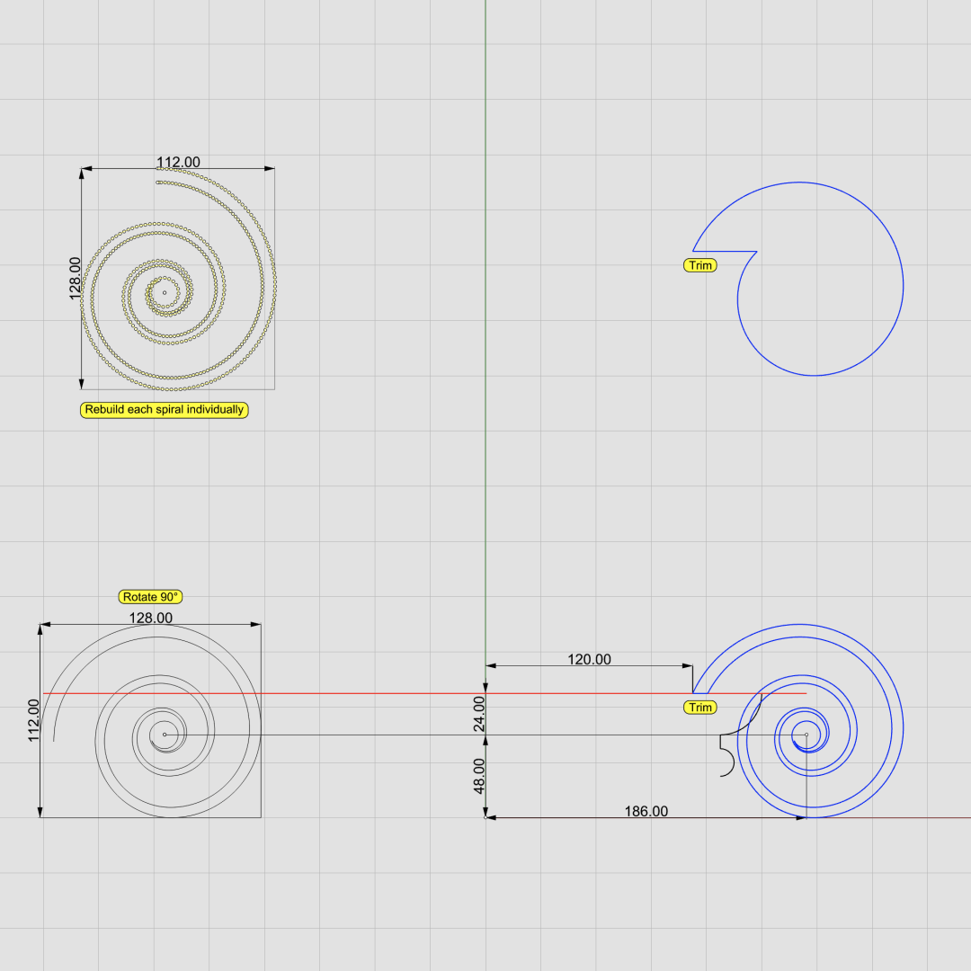Pick the center point of the black spiral
The height and width of the screenshot is (971, 971).
(x=165, y=735)
